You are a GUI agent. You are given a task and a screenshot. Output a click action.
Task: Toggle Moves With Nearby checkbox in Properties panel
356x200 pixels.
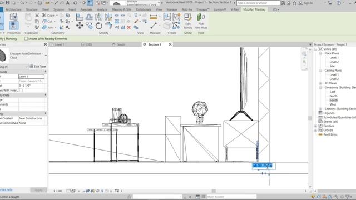coord(21,91)
